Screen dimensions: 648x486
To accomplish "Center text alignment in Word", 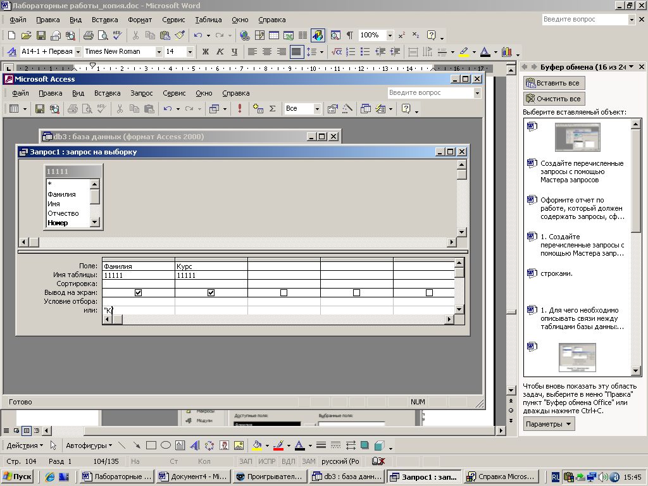I will click(x=267, y=52).
